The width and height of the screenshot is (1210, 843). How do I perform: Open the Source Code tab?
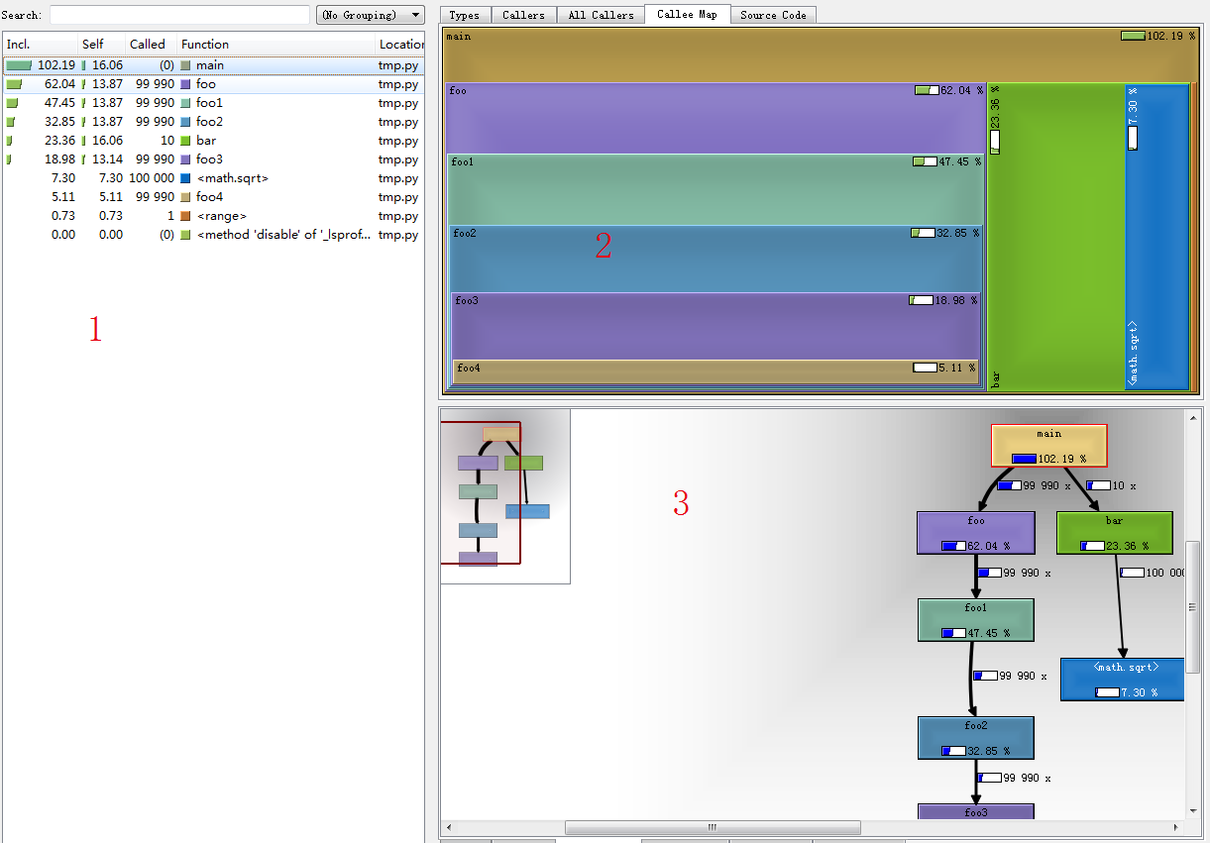773,15
